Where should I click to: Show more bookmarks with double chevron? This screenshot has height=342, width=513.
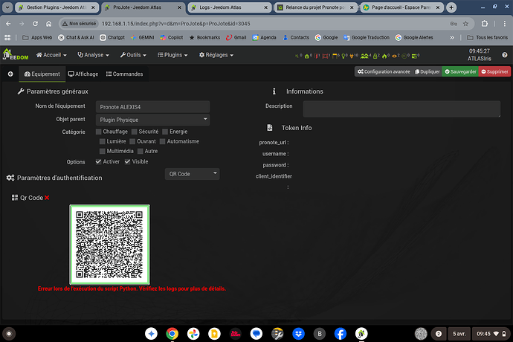(452, 38)
